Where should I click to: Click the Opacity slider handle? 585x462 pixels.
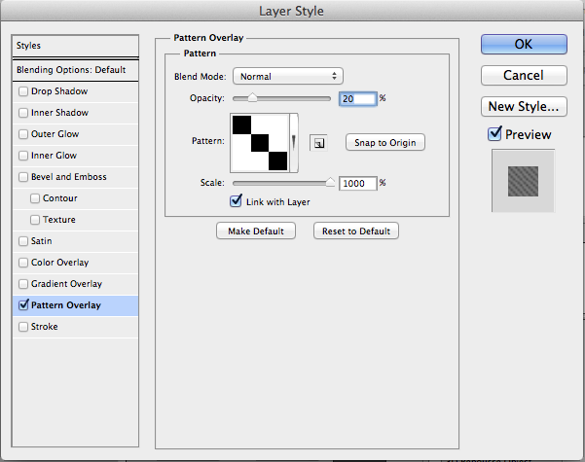coord(252,98)
